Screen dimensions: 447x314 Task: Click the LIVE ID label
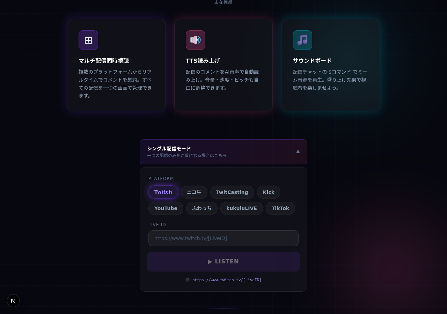point(157,225)
